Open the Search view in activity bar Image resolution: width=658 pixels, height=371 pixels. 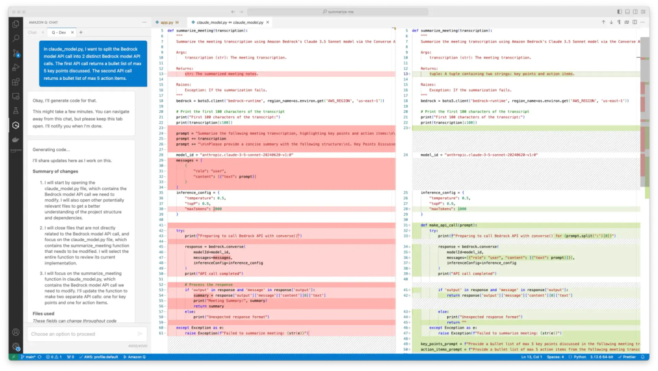coord(16,38)
